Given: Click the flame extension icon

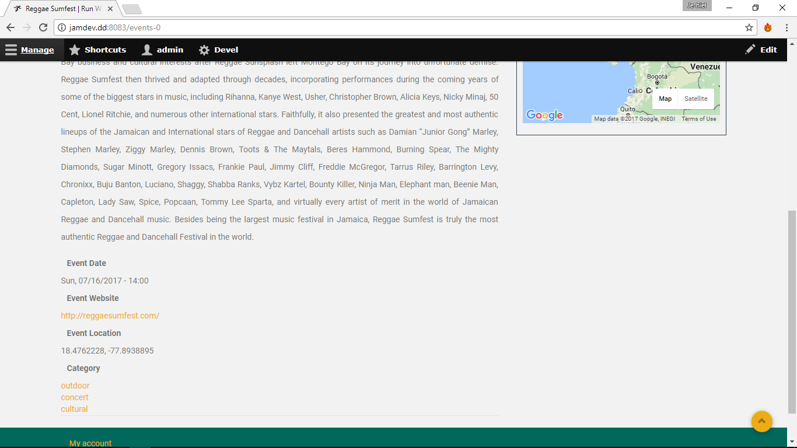Looking at the screenshot, I should pos(768,27).
